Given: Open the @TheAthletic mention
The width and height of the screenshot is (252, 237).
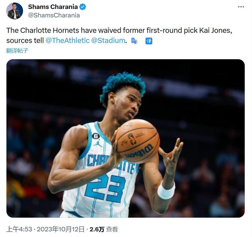Looking at the screenshot, I should (x=67, y=40).
